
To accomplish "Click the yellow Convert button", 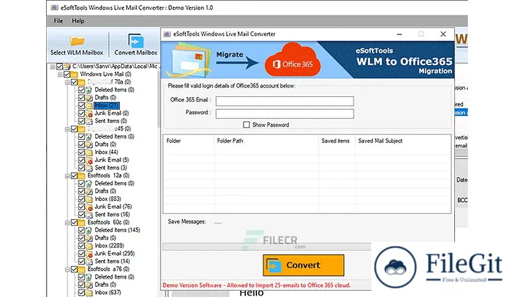I will 303,265.
